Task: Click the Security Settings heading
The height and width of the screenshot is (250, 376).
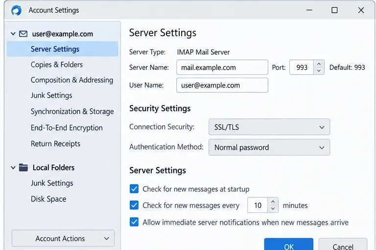Action: [160, 108]
